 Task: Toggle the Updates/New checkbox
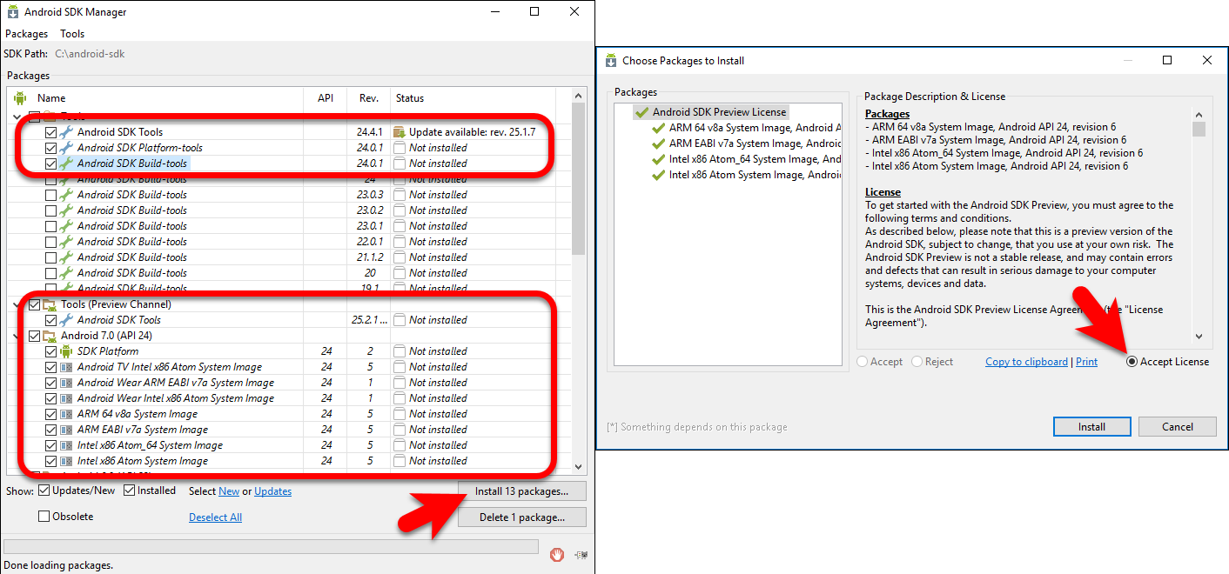click(x=44, y=491)
